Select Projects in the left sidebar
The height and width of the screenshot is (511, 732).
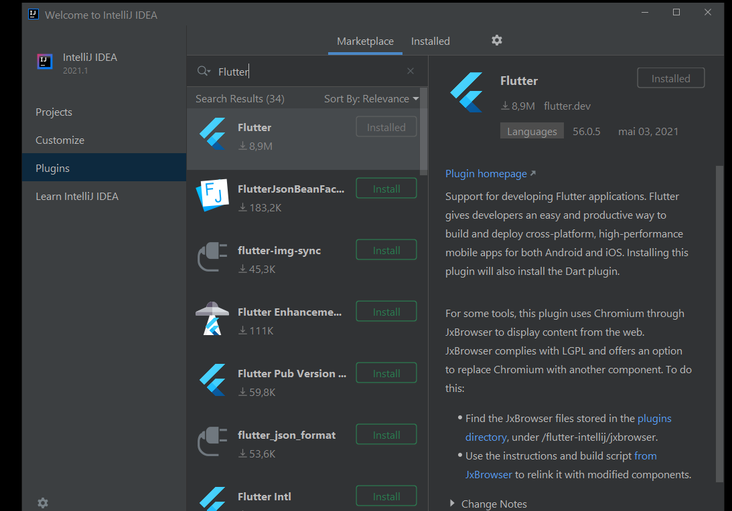(54, 112)
